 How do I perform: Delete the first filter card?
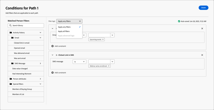[x=202, y=28]
